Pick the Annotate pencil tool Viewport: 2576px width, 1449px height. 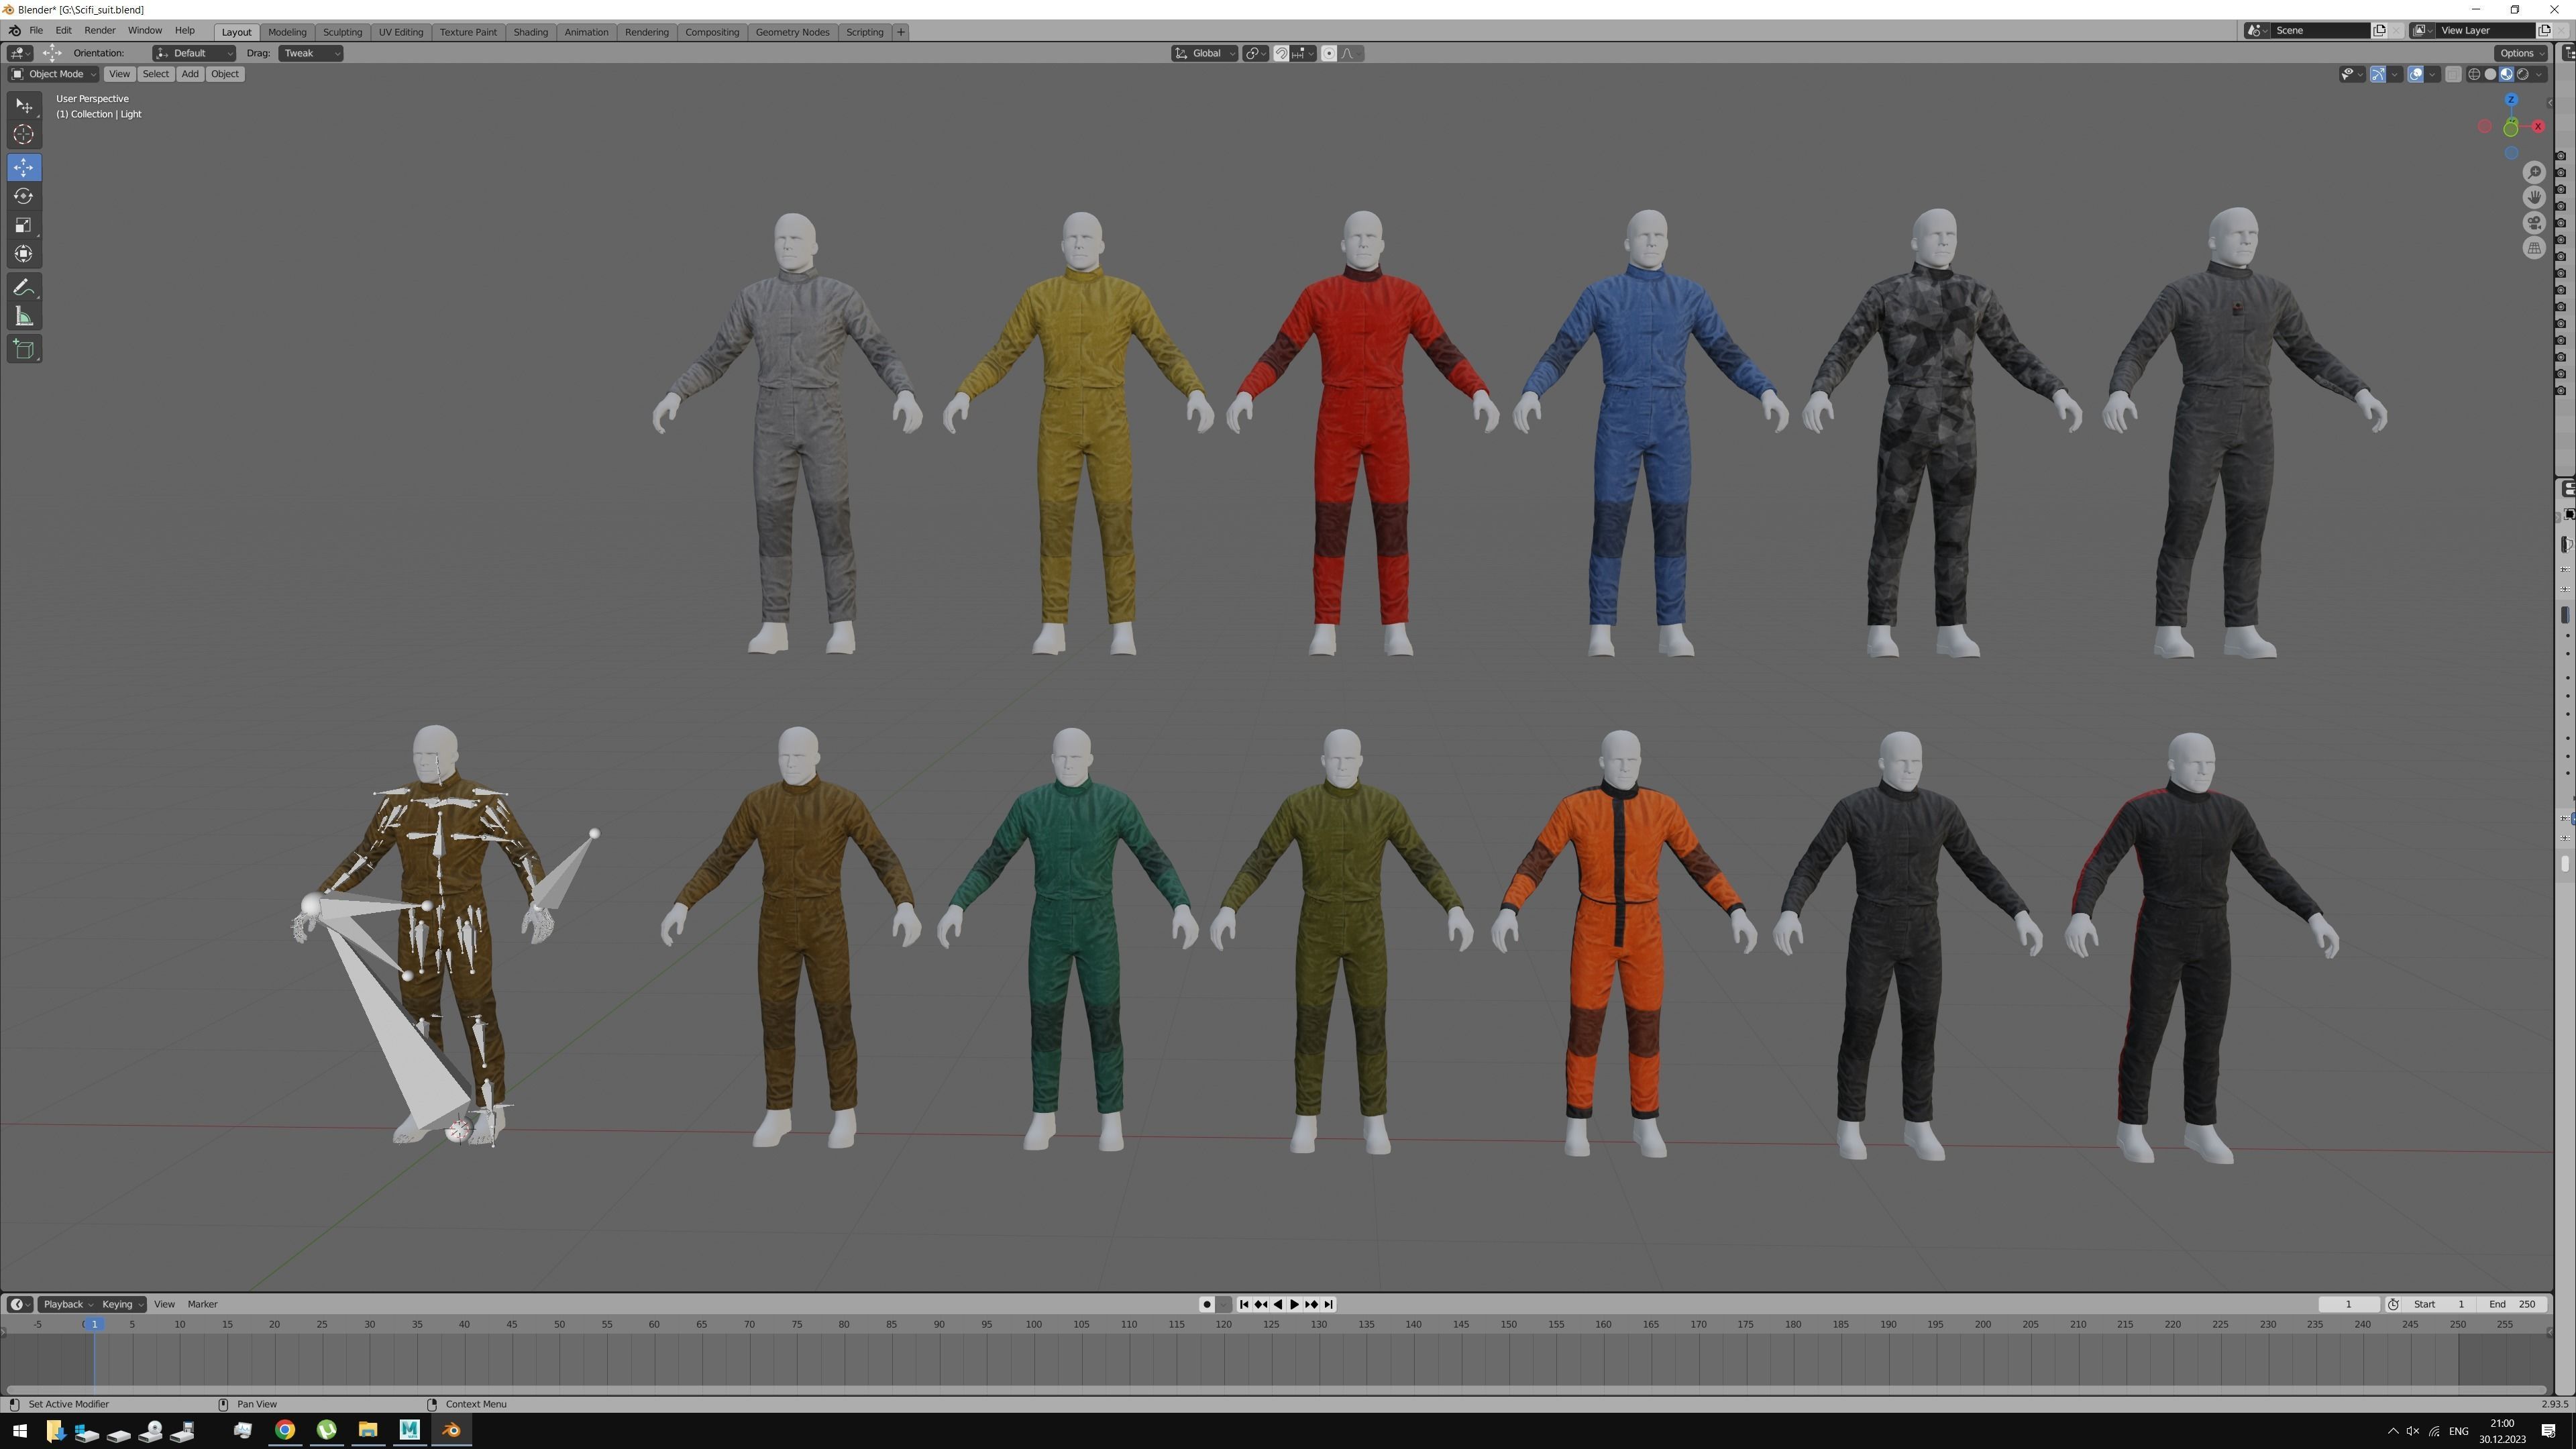23,288
